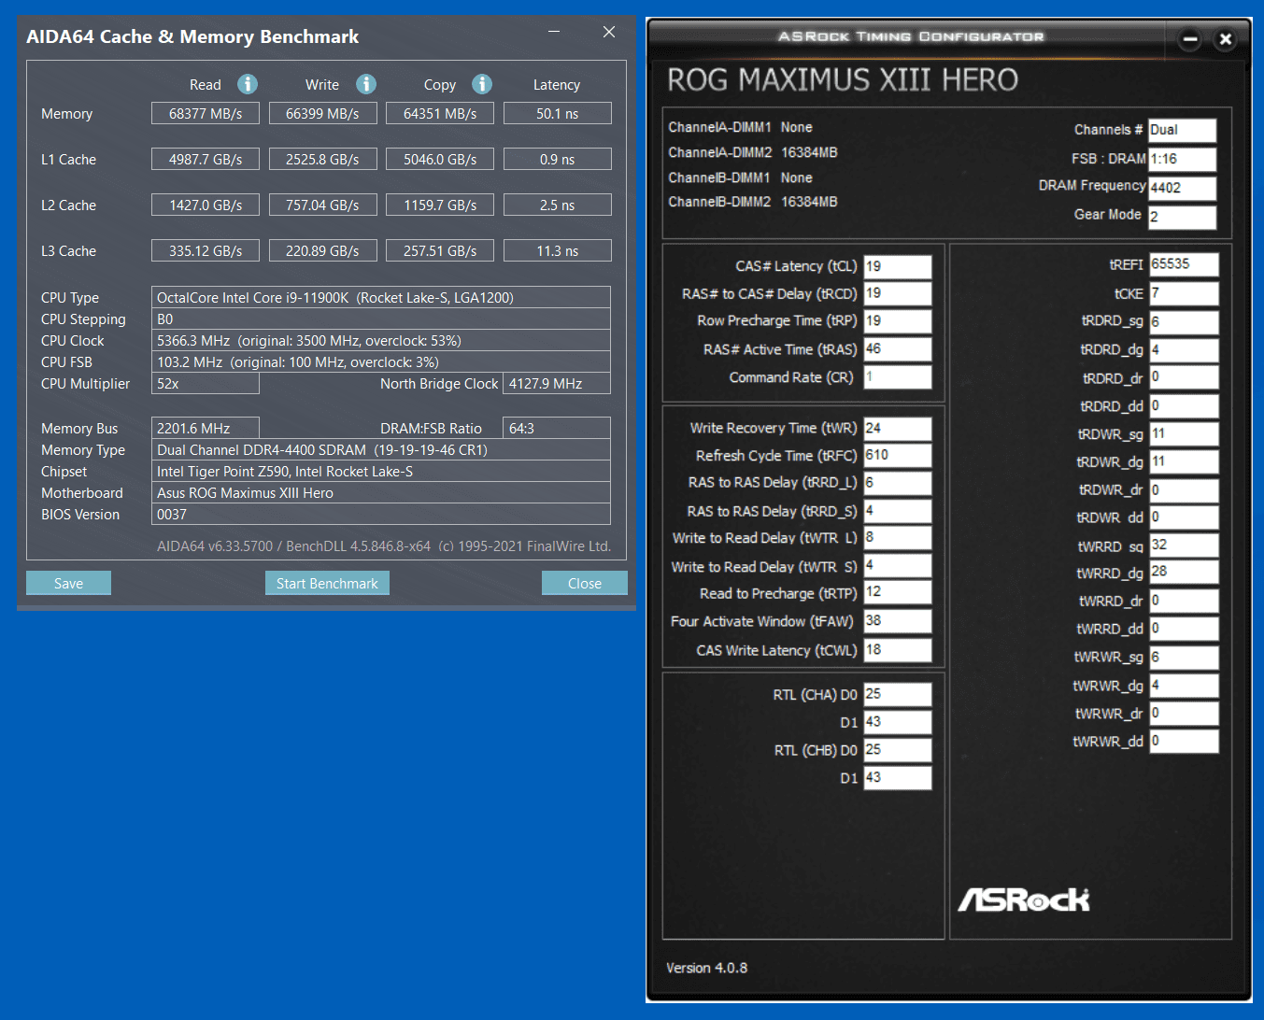
Task: Click the tRDRD_sg field
Action: (x=1184, y=321)
